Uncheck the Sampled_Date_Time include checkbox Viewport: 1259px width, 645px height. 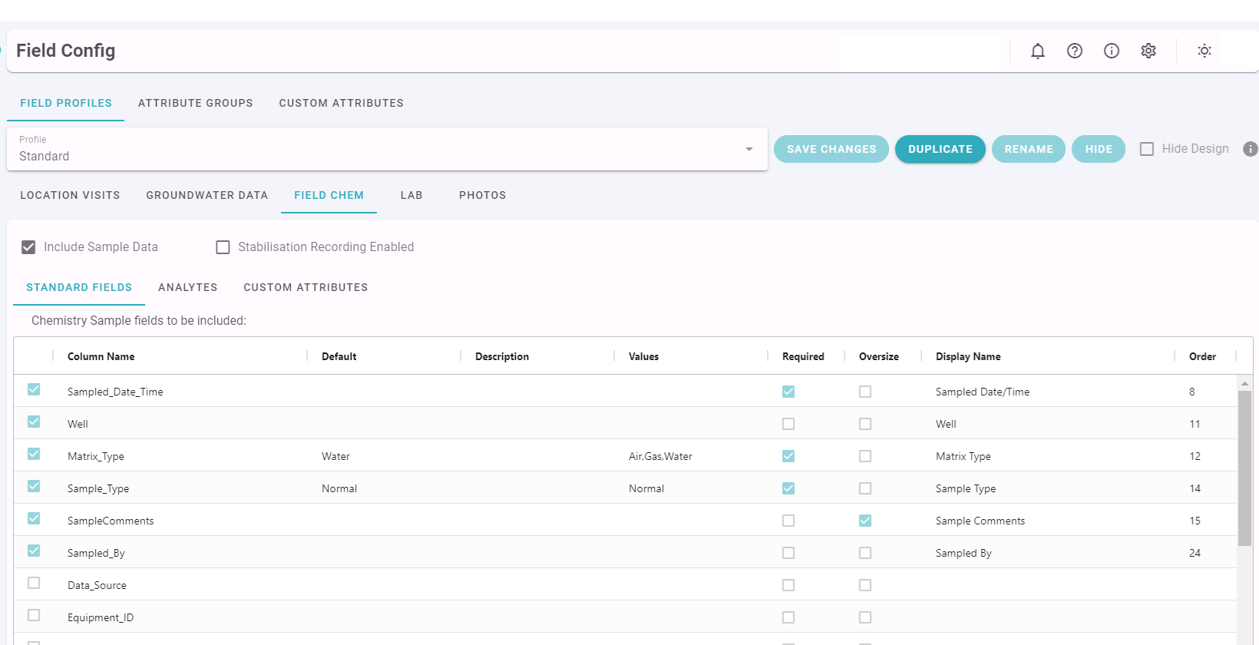click(34, 389)
